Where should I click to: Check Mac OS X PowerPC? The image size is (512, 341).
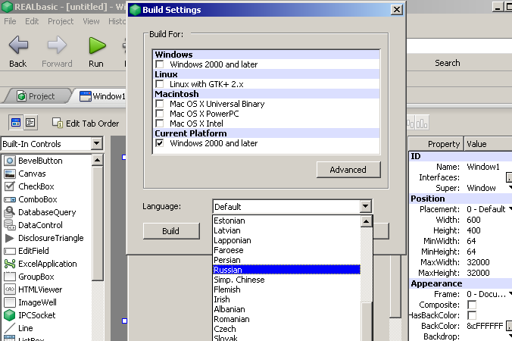click(x=160, y=114)
